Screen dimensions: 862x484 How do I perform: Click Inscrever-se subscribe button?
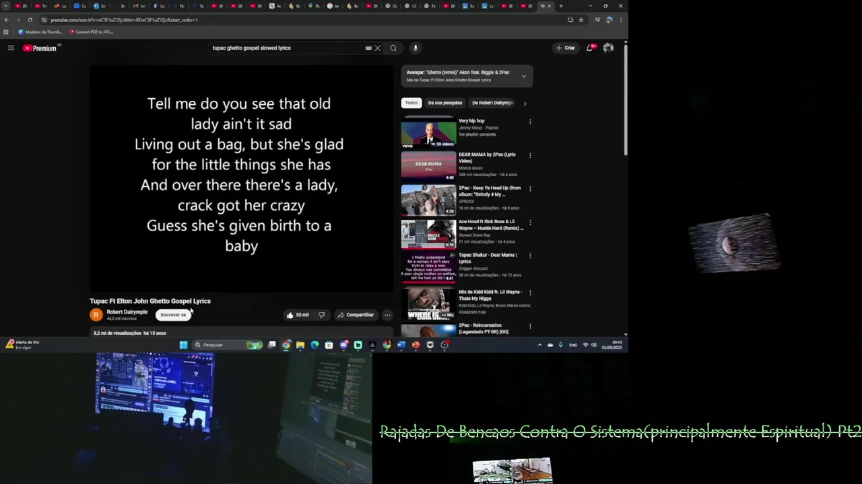[x=173, y=315]
